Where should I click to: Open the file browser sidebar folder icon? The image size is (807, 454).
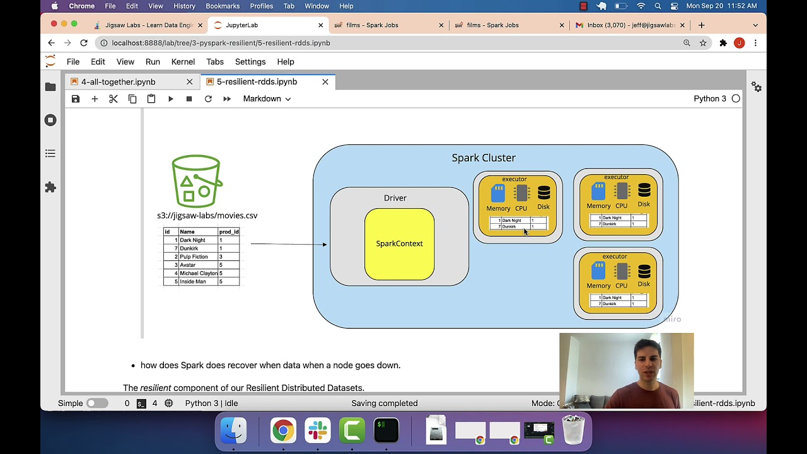tap(50, 87)
